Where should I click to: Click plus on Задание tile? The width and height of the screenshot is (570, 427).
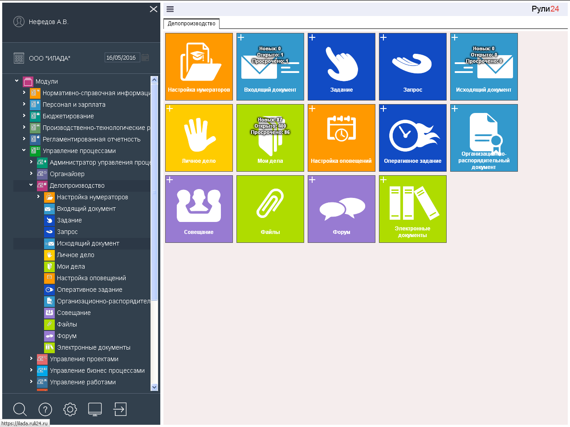[x=312, y=37]
